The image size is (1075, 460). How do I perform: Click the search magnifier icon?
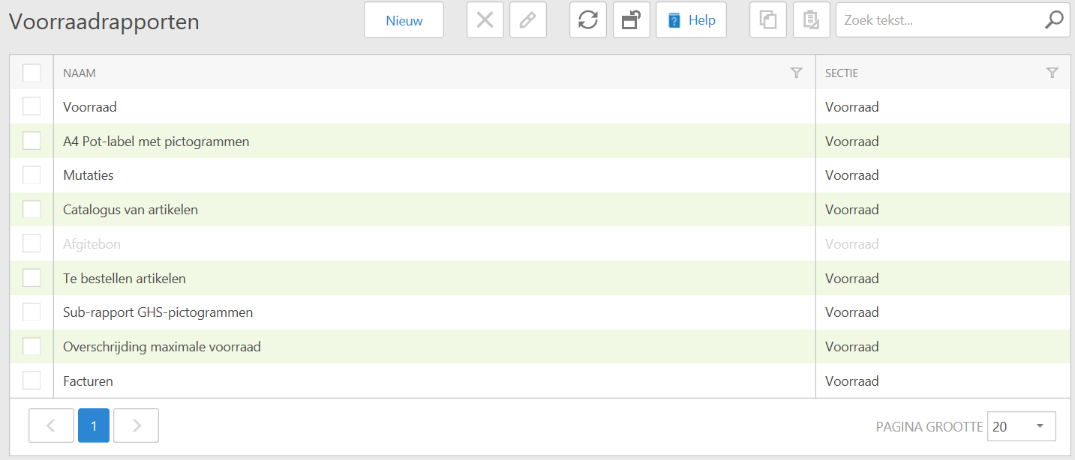1054,20
